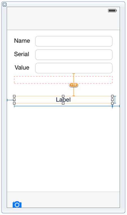Click the red dashed misplaced frame outline
The image size is (127, 215).
tap(63, 80)
